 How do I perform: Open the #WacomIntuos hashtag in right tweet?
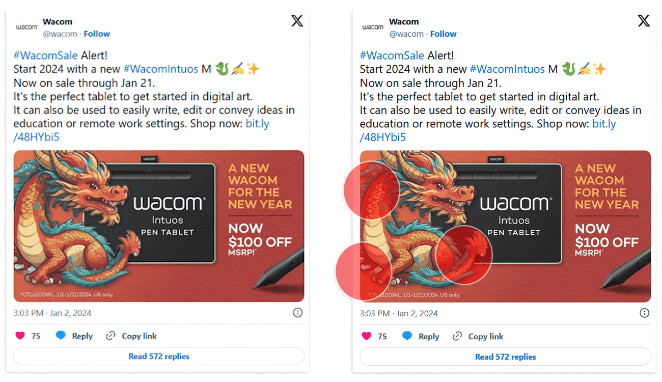[507, 69]
